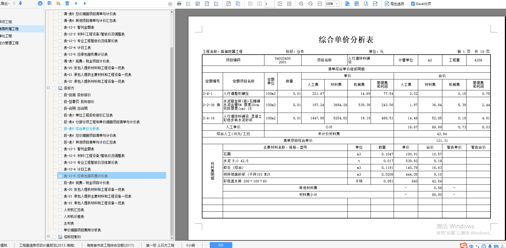Zoom in on the report preview
Screen dimensions: 506x248
click(x=301, y=4)
